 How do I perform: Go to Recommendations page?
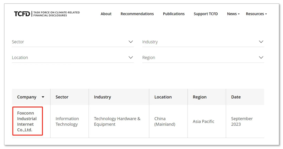coord(137,14)
